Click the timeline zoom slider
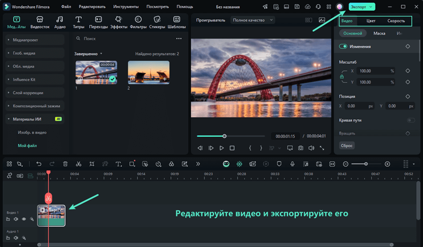The width and height of the screenshot is (423, 247). point(366,164)
